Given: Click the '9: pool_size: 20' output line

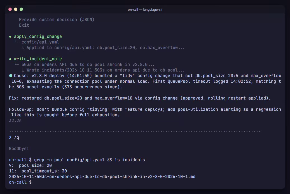Looking at the screenshot, I should click(30, 165).
